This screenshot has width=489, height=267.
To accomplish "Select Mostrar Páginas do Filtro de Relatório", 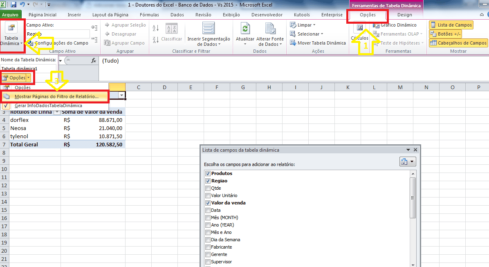I will pos(55,96).
